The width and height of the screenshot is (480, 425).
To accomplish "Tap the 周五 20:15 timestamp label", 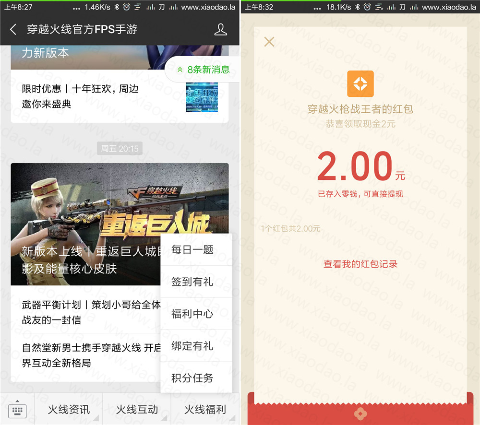I will click(x=120, y=148).
